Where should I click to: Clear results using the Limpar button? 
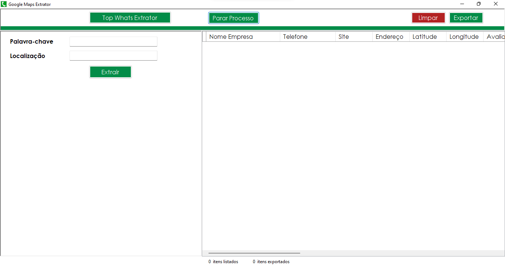point(428,18)
